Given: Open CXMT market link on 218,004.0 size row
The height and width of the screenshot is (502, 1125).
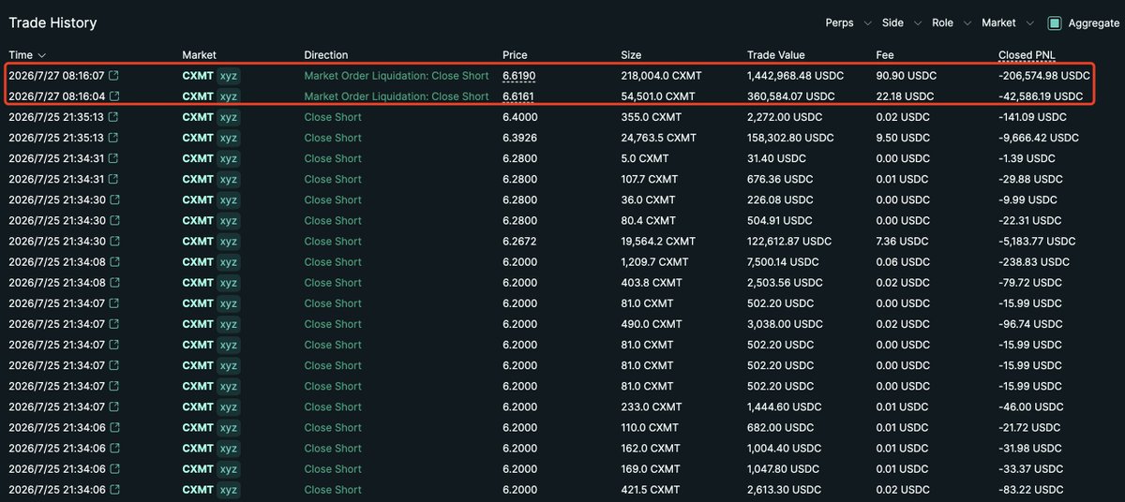Looking at the screenshot, I should [x=198, y=76].
